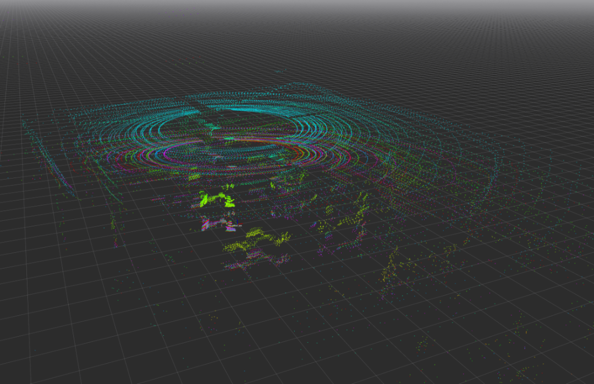
Task: Pick the isolated cyan points above the rings
Action: 278,72
